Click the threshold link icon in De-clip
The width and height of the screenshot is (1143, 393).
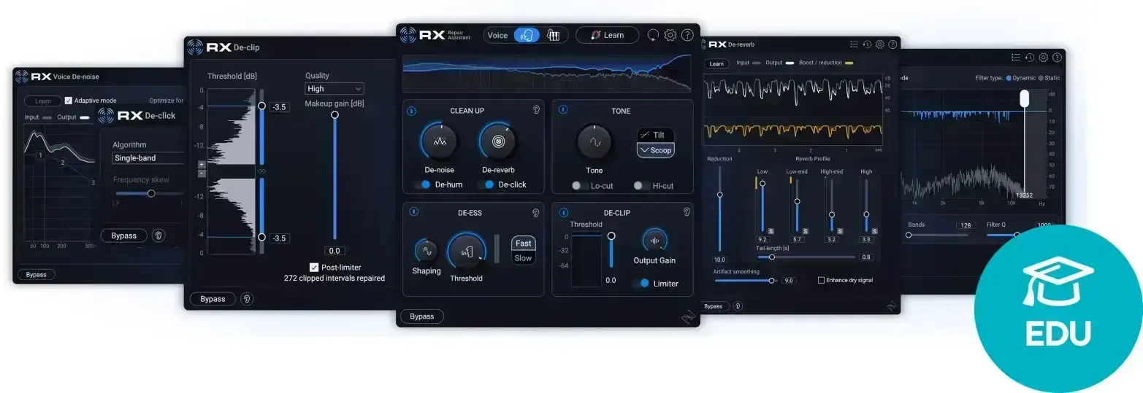[x=261, y=171]
